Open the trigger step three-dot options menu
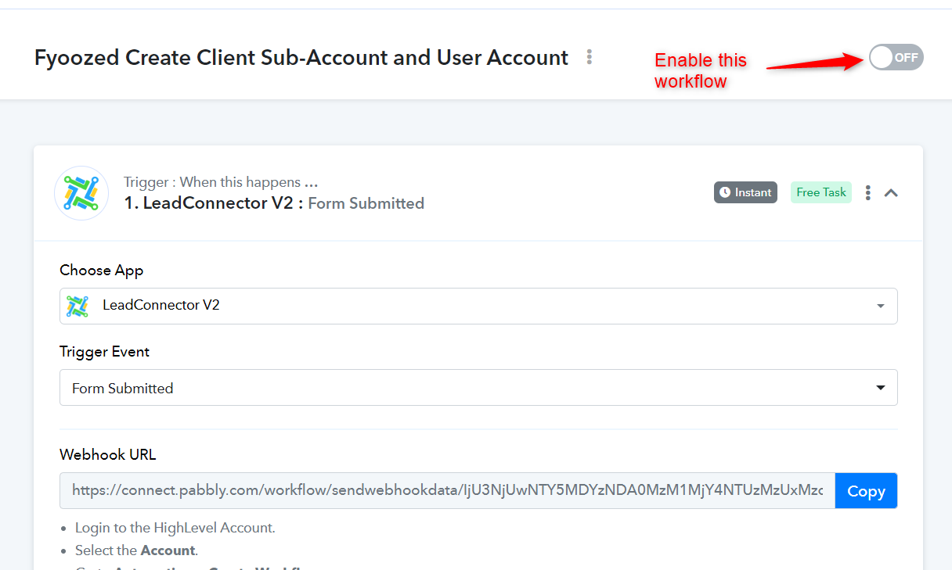Screen dimensions: 952x570 pos(867,192)
